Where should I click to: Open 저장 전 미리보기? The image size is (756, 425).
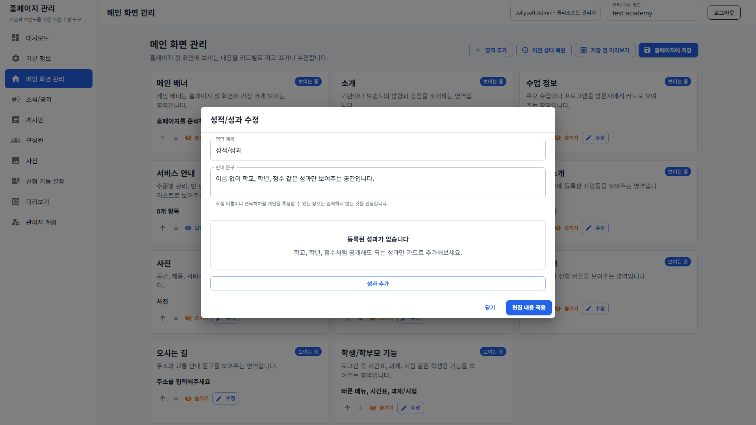tap(605, 50)
